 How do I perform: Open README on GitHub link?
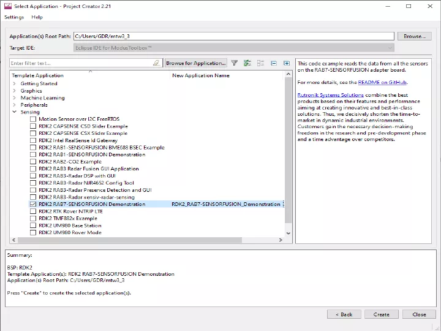click(382, 83)
